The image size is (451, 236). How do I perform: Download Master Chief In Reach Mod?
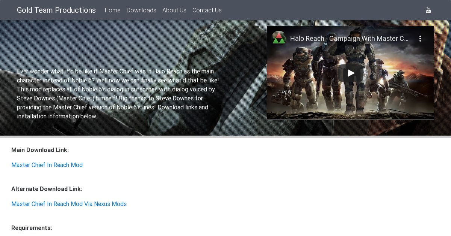click(x=47, y=165)
